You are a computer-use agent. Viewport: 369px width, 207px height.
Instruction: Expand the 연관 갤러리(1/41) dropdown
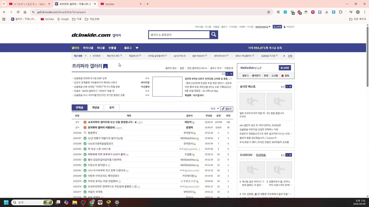(x=197, y=68)
